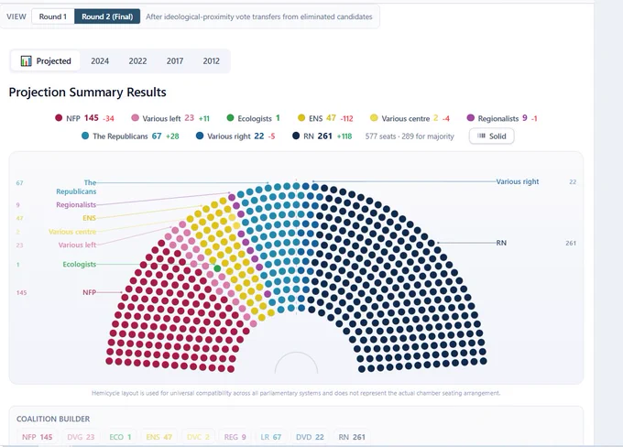Viewport: 623px width, 447px height.
Task: Switch to the 2012 tab
Action: 211,60
